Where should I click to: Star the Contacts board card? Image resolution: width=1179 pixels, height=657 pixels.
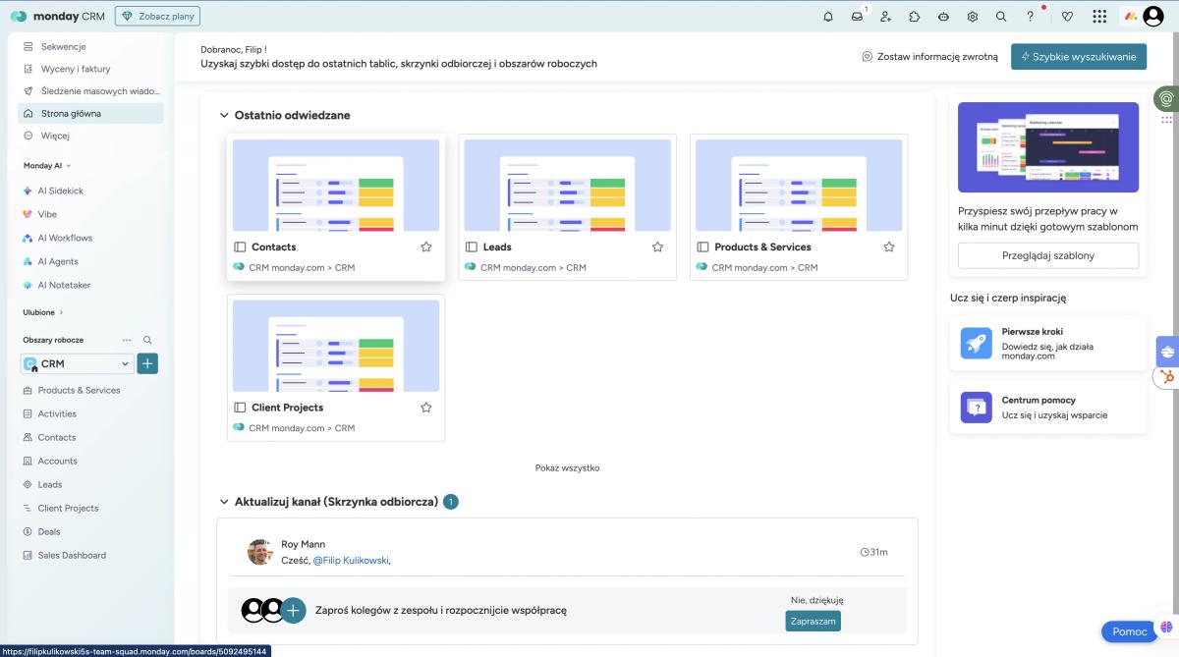[x=426, y=246]
